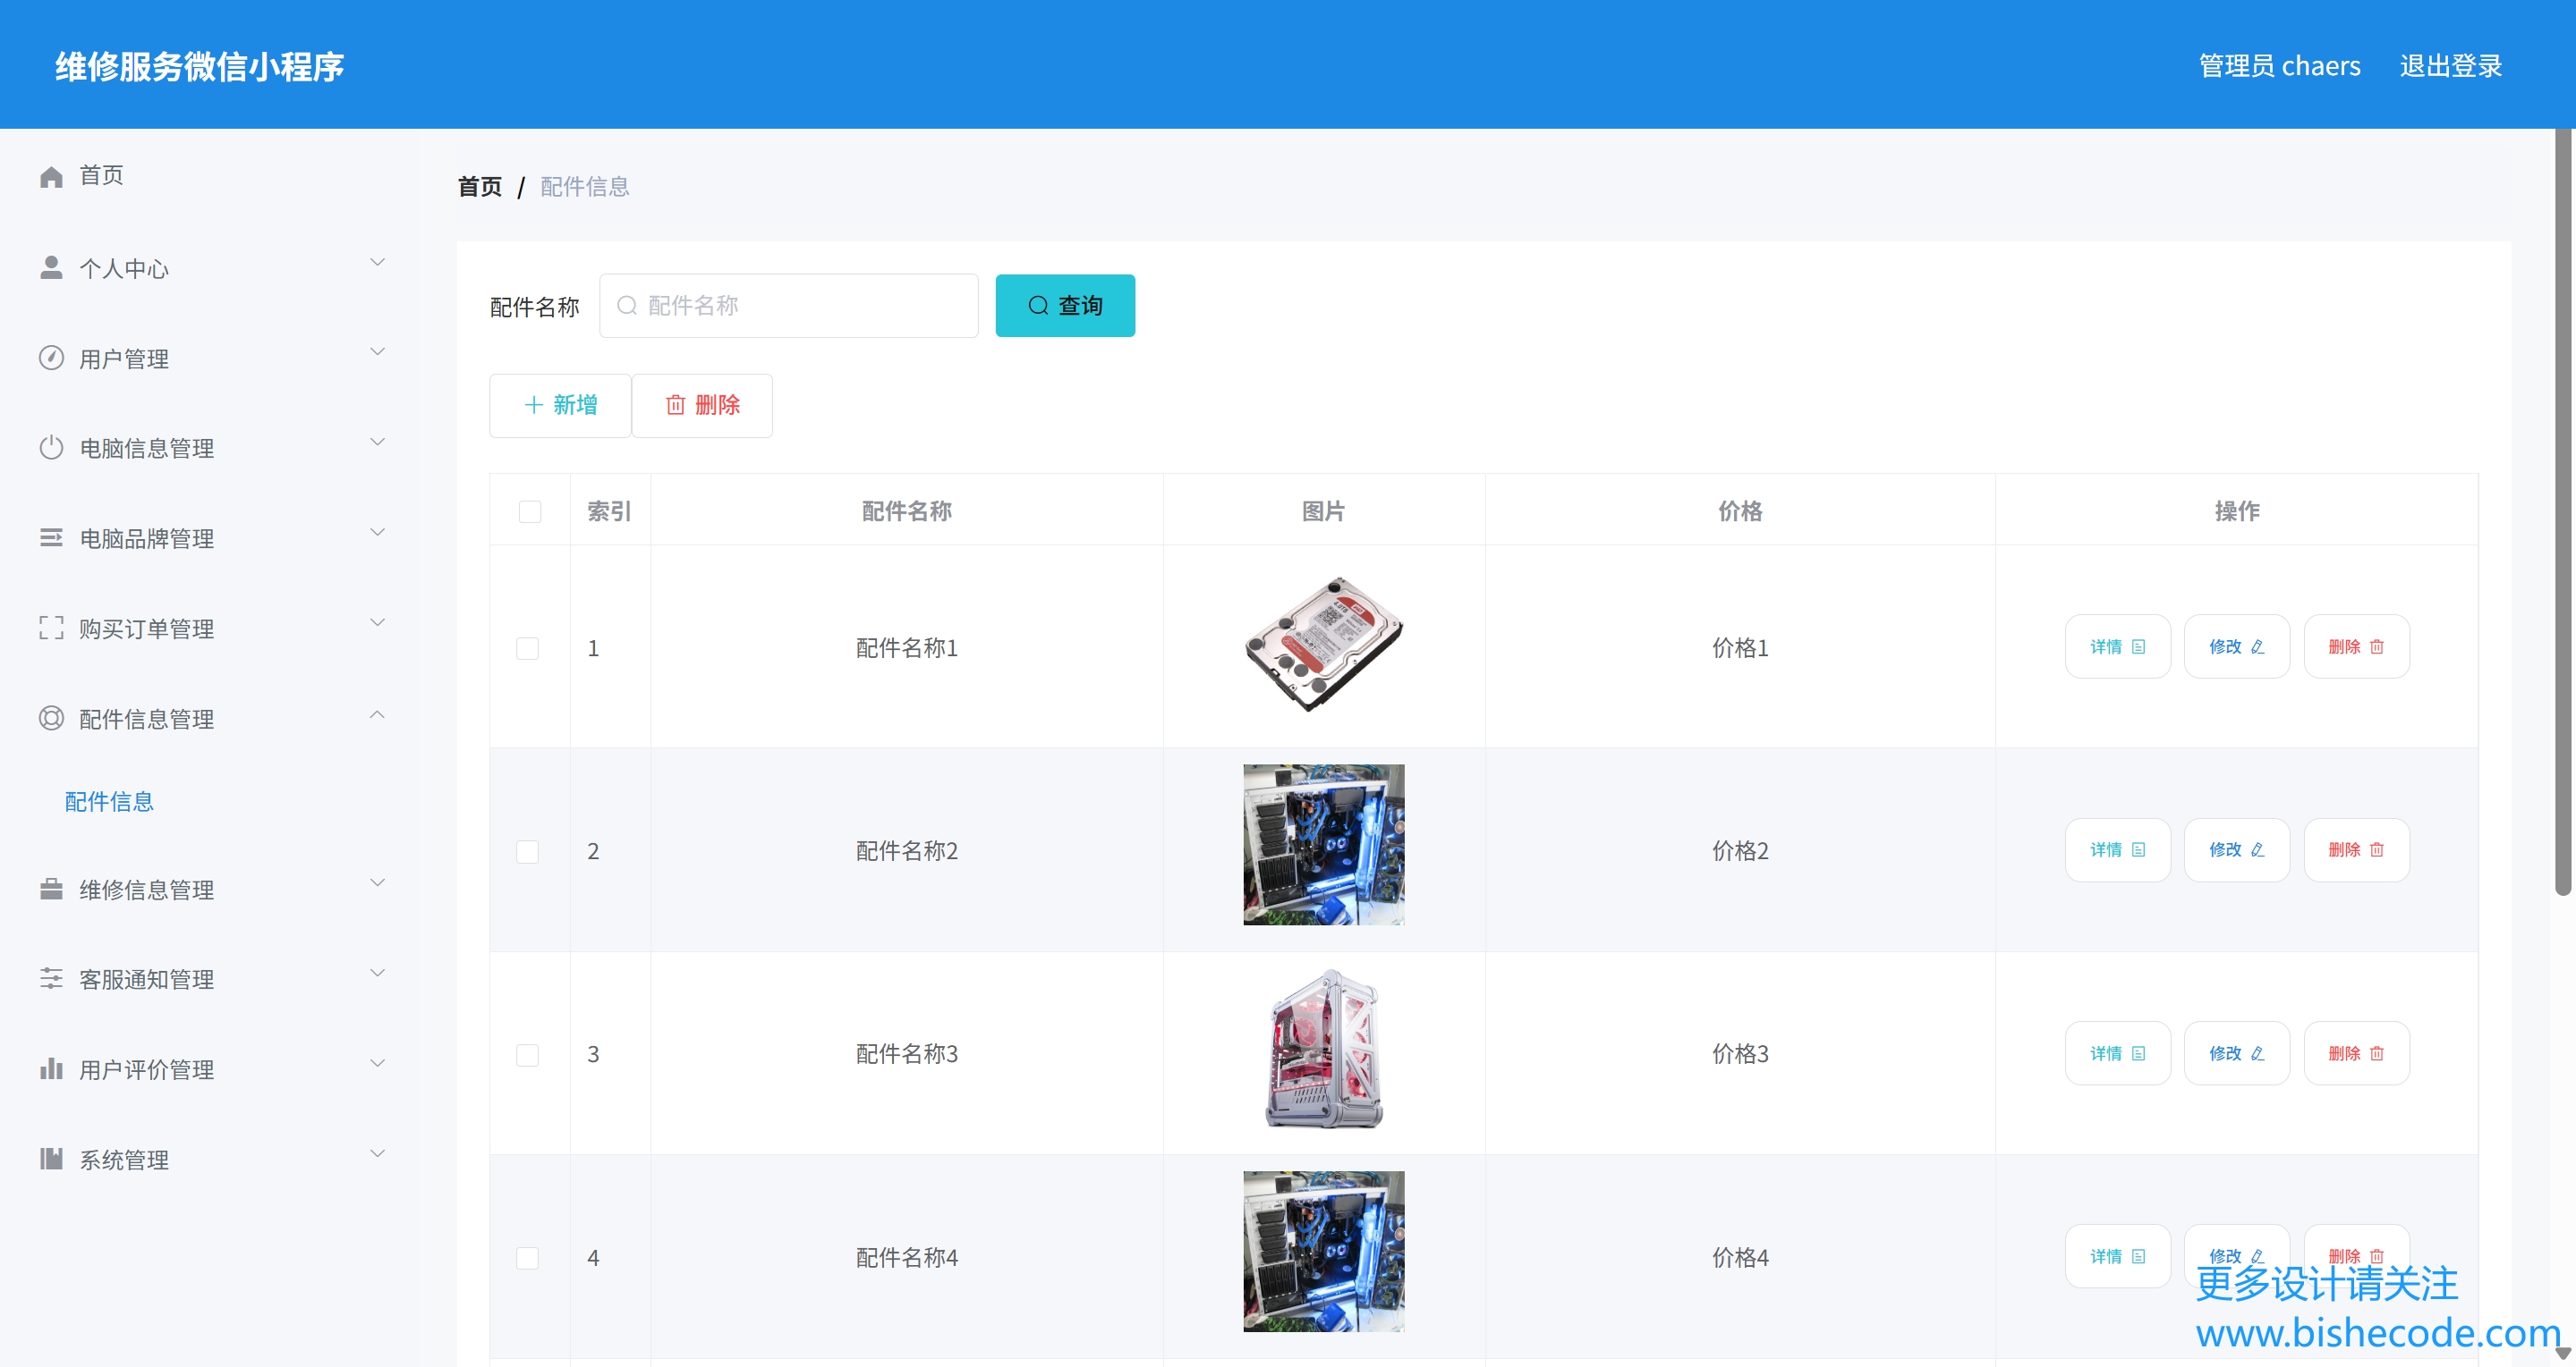Collapse the 配件信息管理 submenu arrow
The width and height of the screenshot is (2576, 1367).
coord(377,714)
